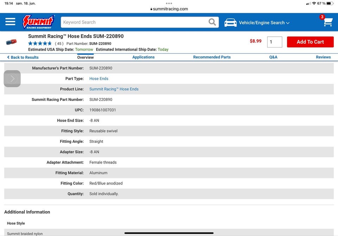338x236 pixels.
Task: Open Vehicle/Engine Search dropdown
Action: (264, 23)
